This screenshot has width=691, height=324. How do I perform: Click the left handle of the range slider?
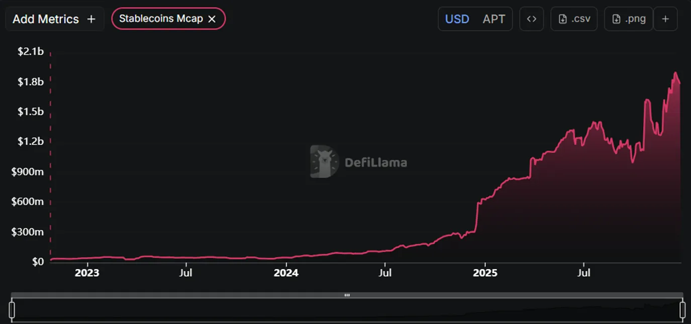pyautogui.click(x=12, y=309)
